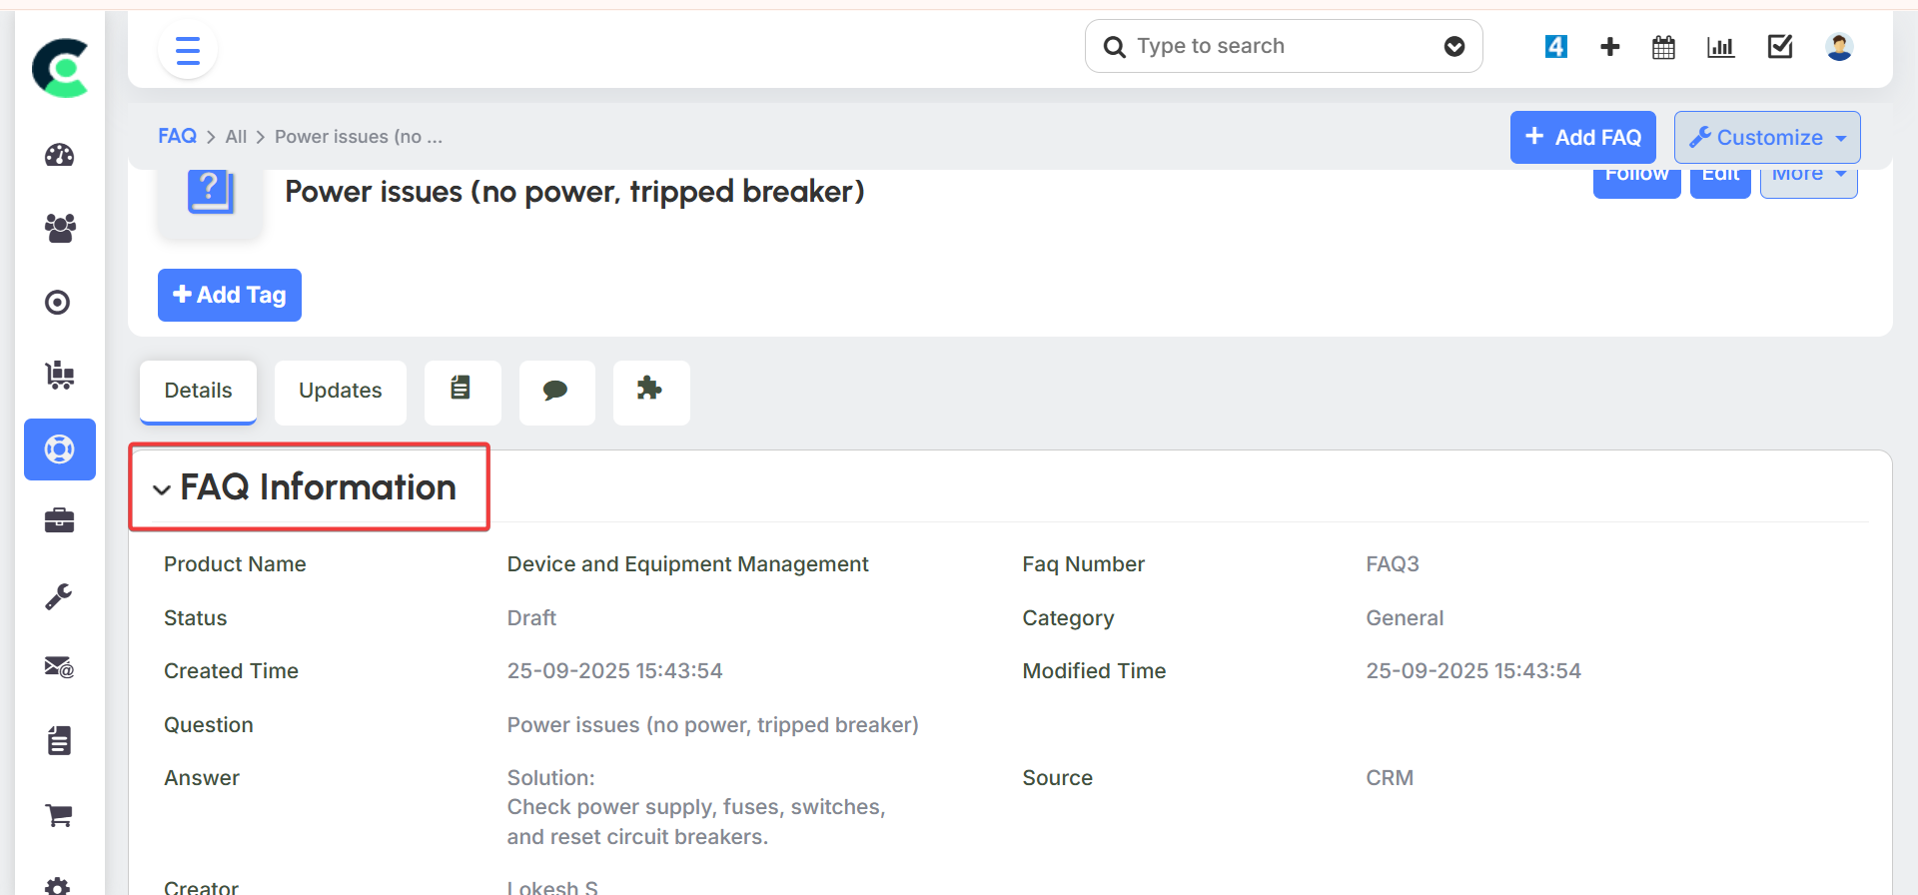
Task: Open the comments speech bubble tab
Action: click(556, 391)
